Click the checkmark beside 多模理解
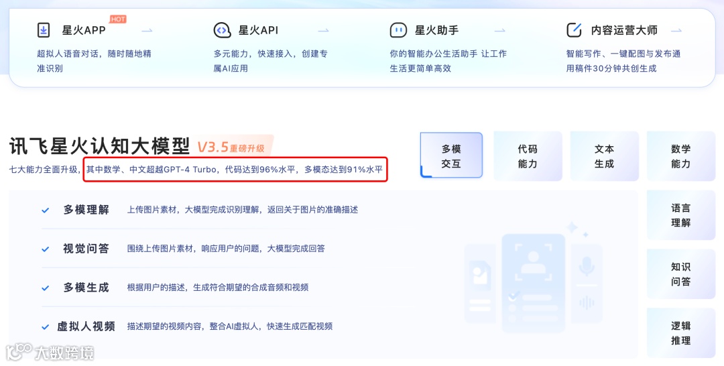Screen dimensions: 724x366 [x=46, y=210]
